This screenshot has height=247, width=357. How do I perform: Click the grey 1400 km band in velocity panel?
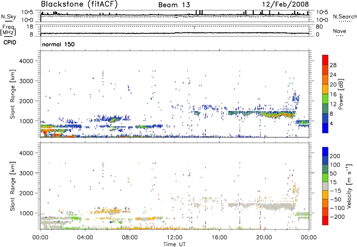(x=262, y=206)
